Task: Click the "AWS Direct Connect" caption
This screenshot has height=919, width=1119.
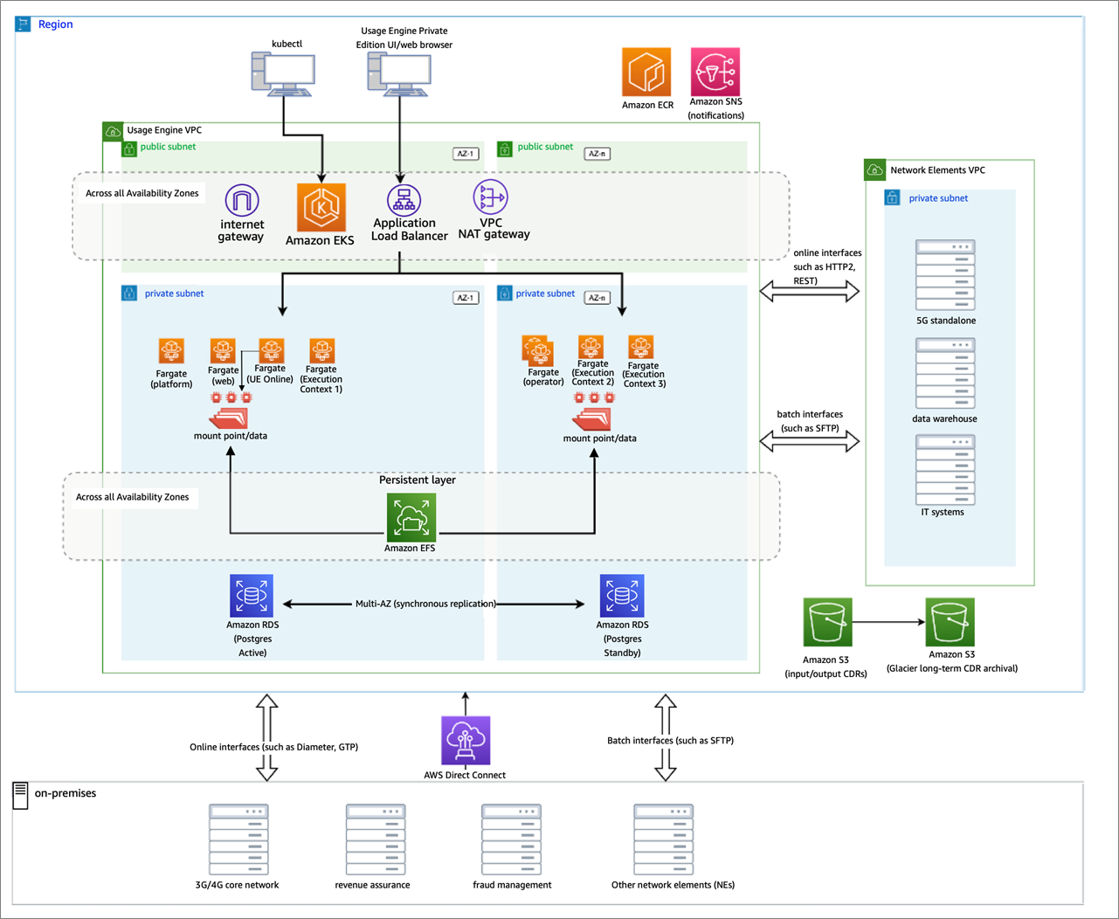Action: [x=465, y=775]
